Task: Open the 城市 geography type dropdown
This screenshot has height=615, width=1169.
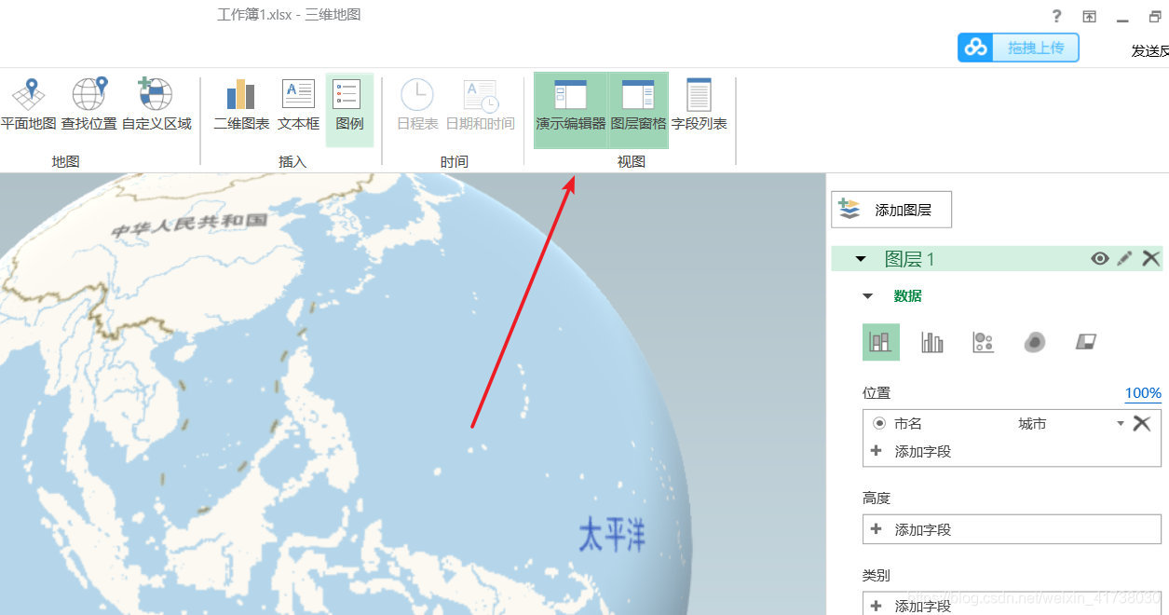Action: click(1121, 424)
